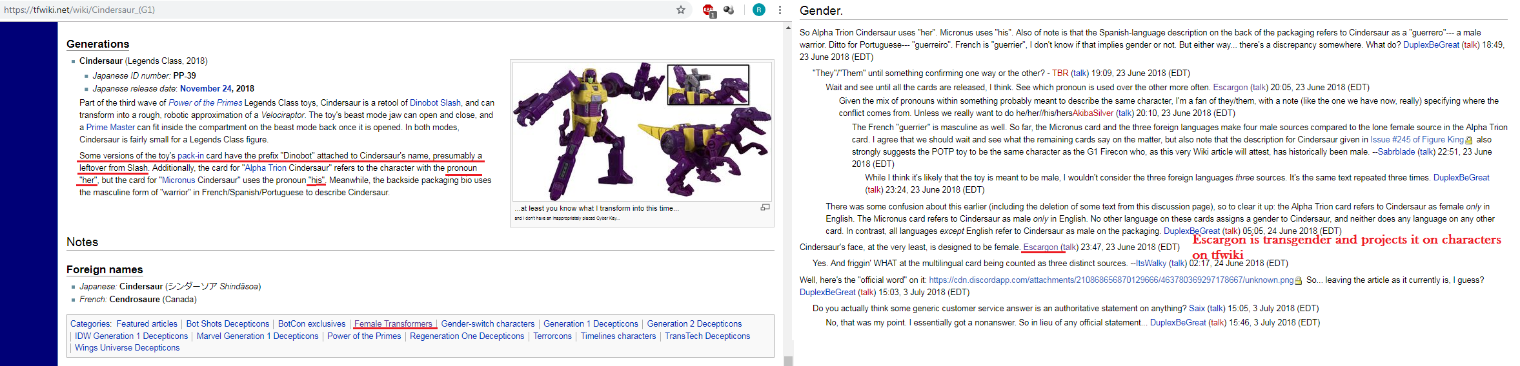The image size is (1520, 366).
Task: Enlarge the Cindersaur toy image via magnify icon
Action: [x=765, y=207]
